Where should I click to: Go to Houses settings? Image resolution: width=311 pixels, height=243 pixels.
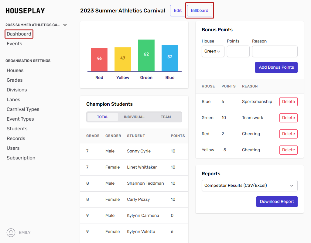click(15, 70)
